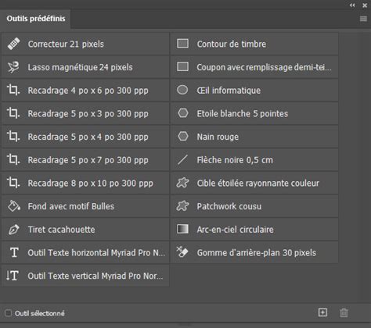Select Etoile blanche 5 pointes preset

click(254, 113)
